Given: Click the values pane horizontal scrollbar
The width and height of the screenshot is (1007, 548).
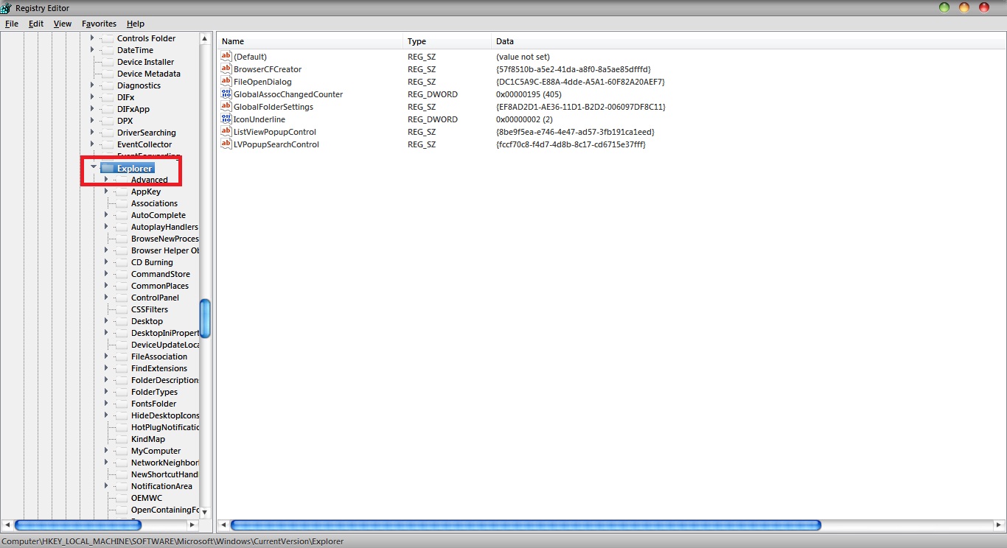Looking at the screenshot, I should click(525, 525).
